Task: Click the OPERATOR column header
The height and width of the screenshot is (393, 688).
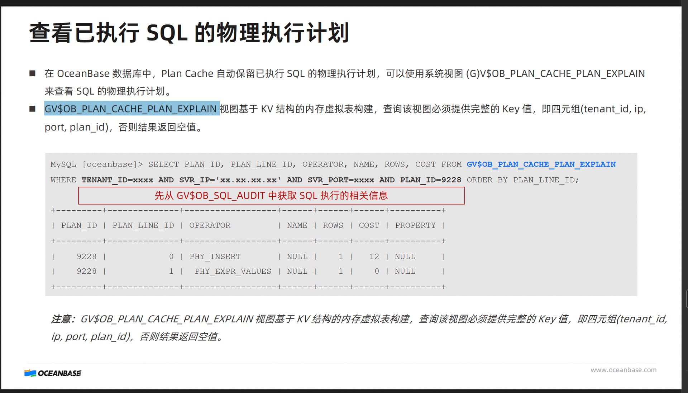Action: click(210, 225)
